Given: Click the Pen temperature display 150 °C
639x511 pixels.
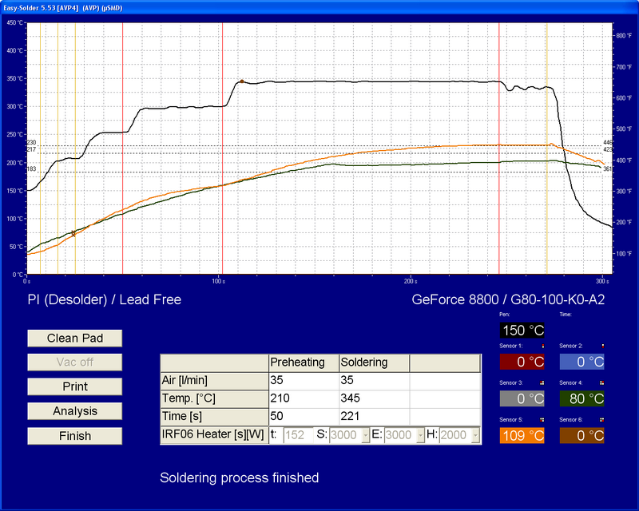Looking at the screenshot, I should click(522, 331).
